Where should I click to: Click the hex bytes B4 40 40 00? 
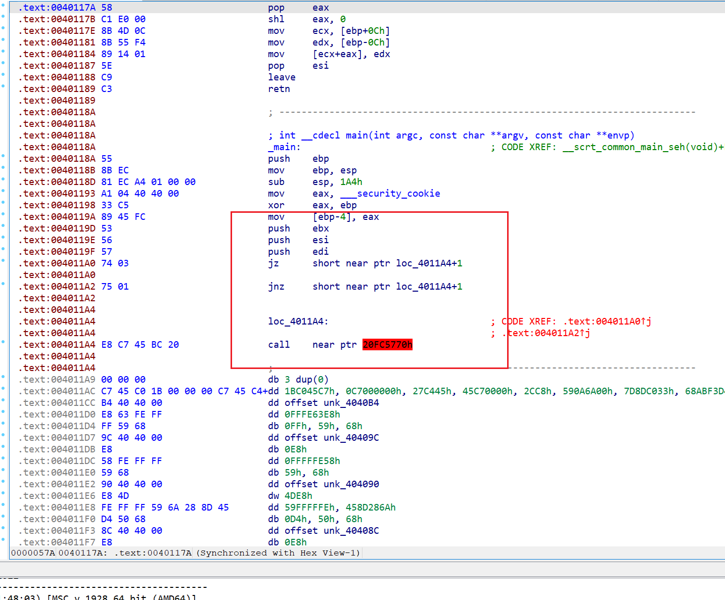[131, 403]
